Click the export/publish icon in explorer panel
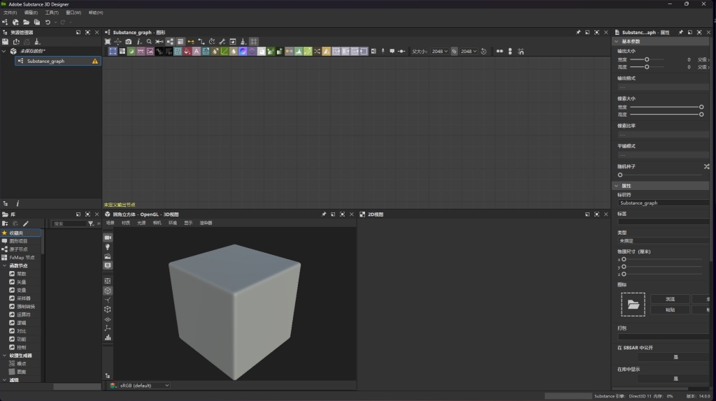 click(x=16, y=41)
